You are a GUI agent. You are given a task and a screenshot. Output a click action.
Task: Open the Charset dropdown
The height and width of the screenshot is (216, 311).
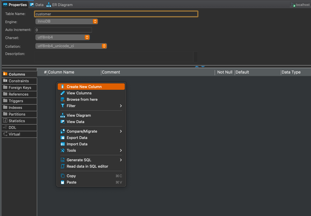click(62, 37)
